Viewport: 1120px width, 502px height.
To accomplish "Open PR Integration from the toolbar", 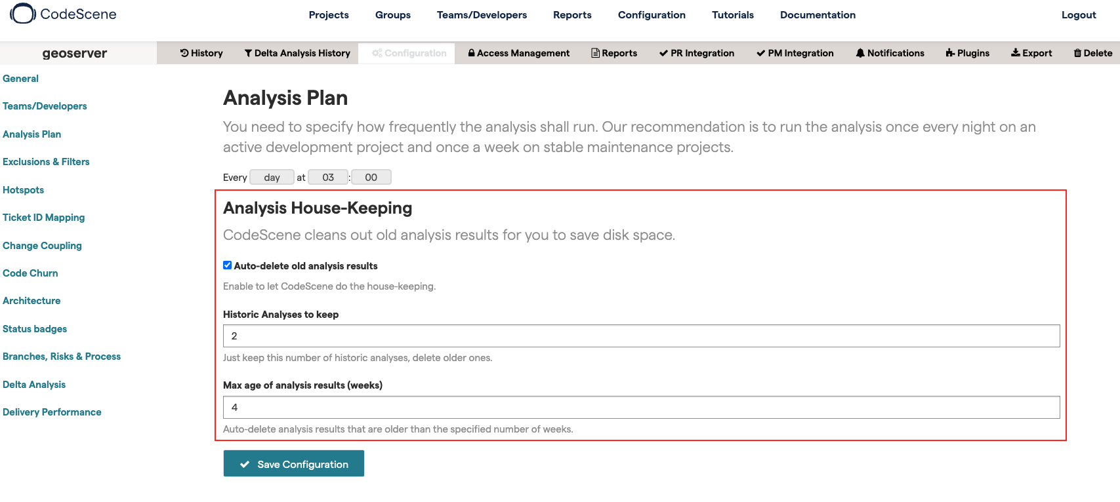I will click(697, 53).
